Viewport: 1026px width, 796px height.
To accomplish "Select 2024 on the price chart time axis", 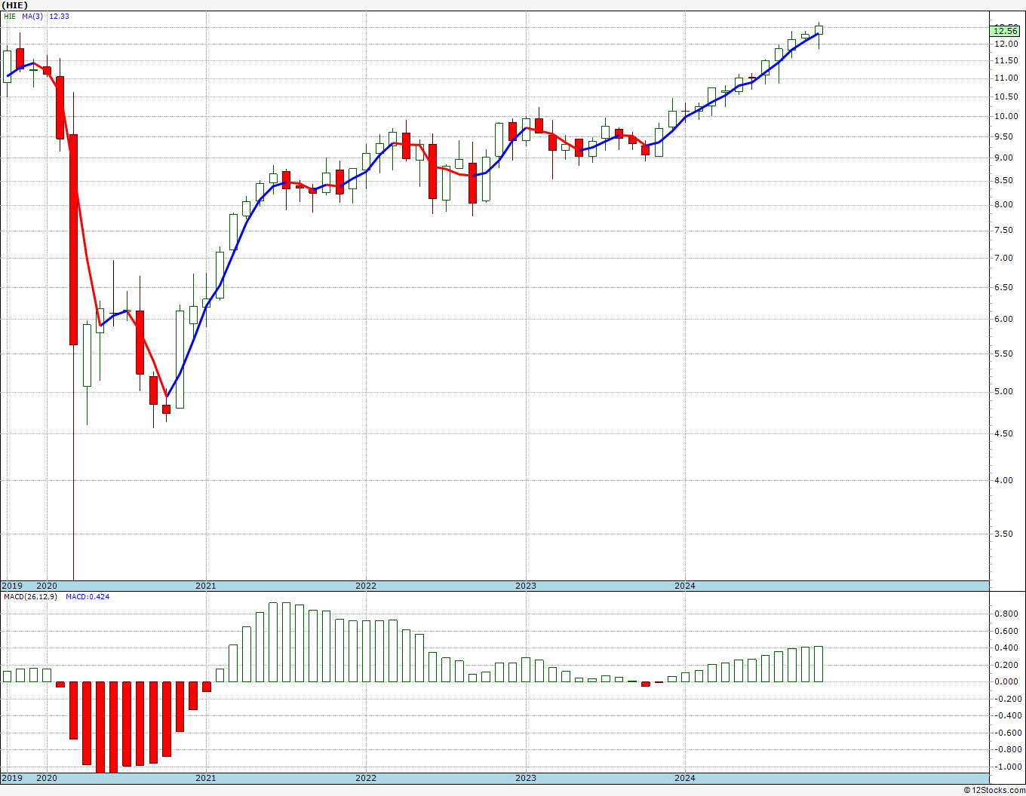I will pos(685,586).
